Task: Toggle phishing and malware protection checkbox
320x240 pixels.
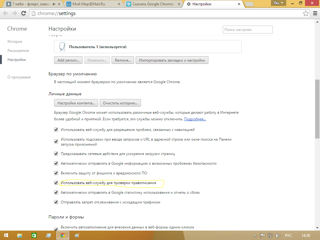Action: 56,173
